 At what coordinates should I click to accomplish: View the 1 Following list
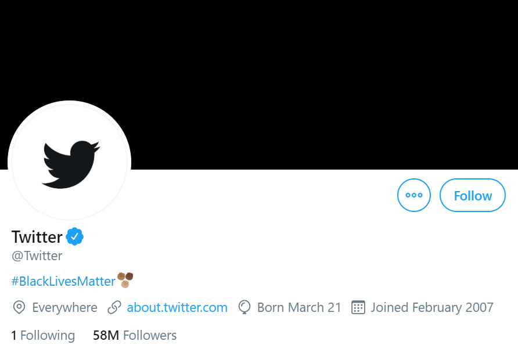(x=44, y=336)
